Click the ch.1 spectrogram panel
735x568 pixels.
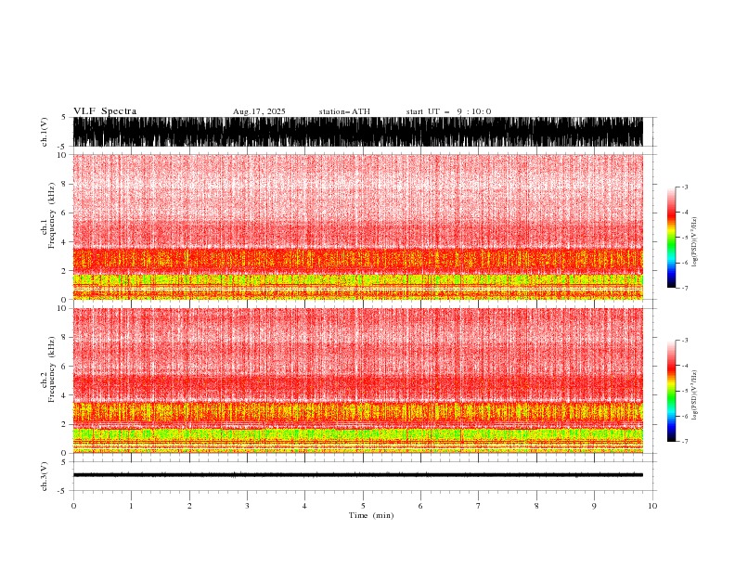358,226
